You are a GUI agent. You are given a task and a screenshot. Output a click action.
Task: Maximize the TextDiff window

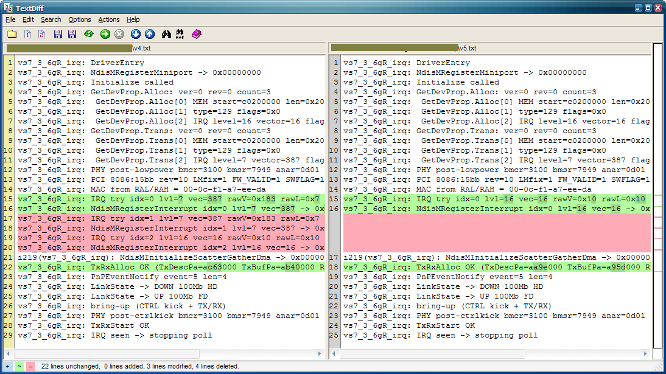(x=648, y=8)
